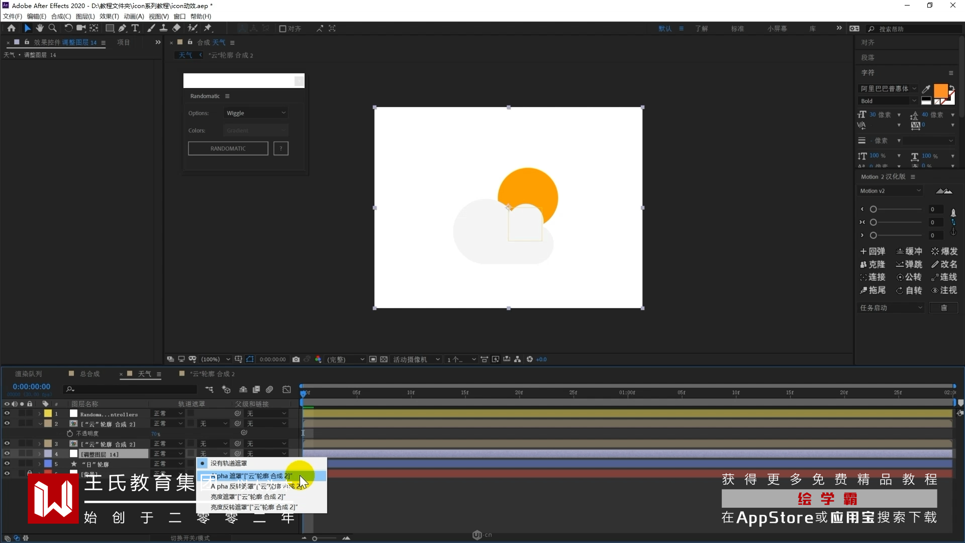The image size is (965, 543).
Task: Click the Clone Stamp tool
Action: pos(164,29)
